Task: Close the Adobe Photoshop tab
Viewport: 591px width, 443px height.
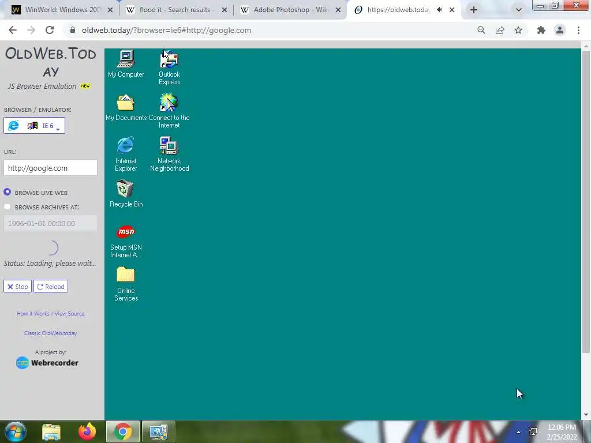Action: (x=338, y=10)
